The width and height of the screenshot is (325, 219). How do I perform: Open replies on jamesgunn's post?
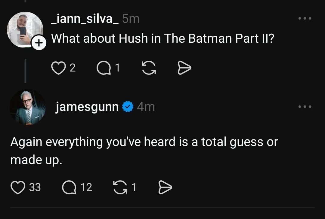pyautogui.click(x=69, y=187)
